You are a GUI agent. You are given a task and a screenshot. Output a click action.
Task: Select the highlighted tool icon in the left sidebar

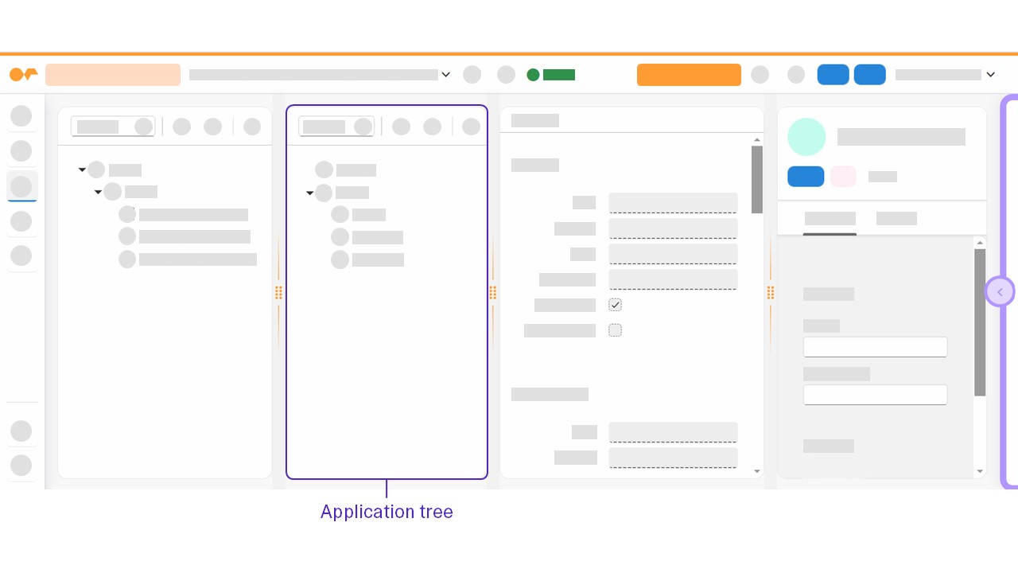pyautogui.click(x=21, y=185)
